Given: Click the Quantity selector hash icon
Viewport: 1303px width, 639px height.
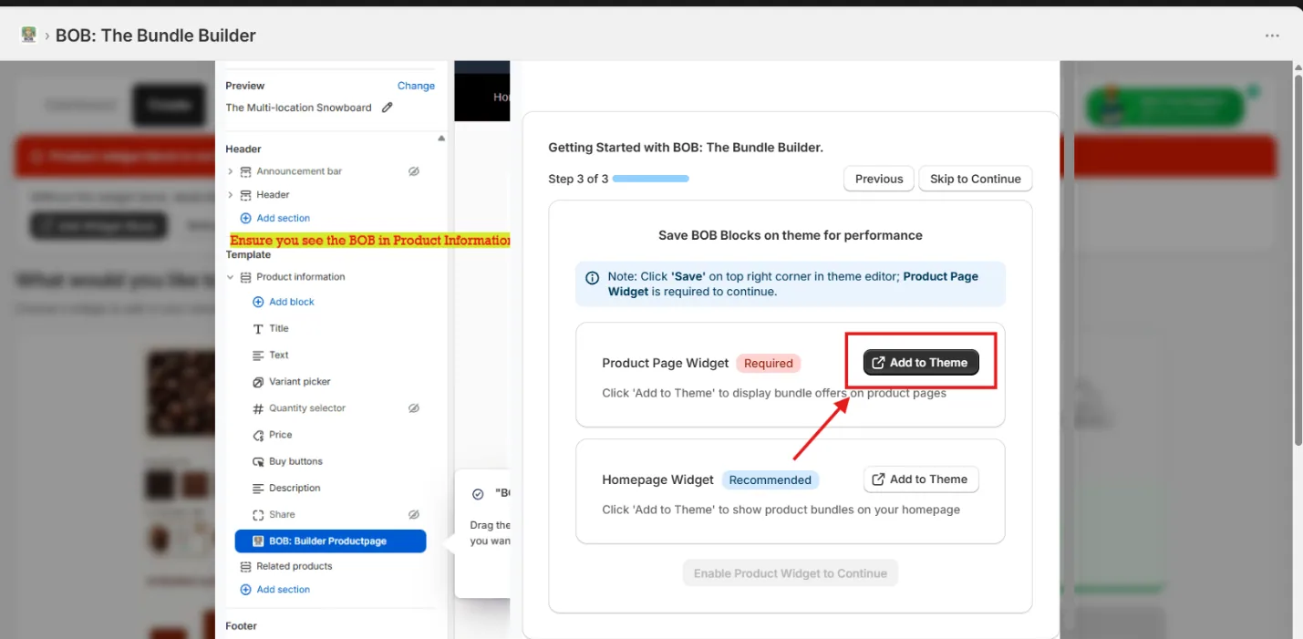Looking at the screenshot, I should pos(258,408).
